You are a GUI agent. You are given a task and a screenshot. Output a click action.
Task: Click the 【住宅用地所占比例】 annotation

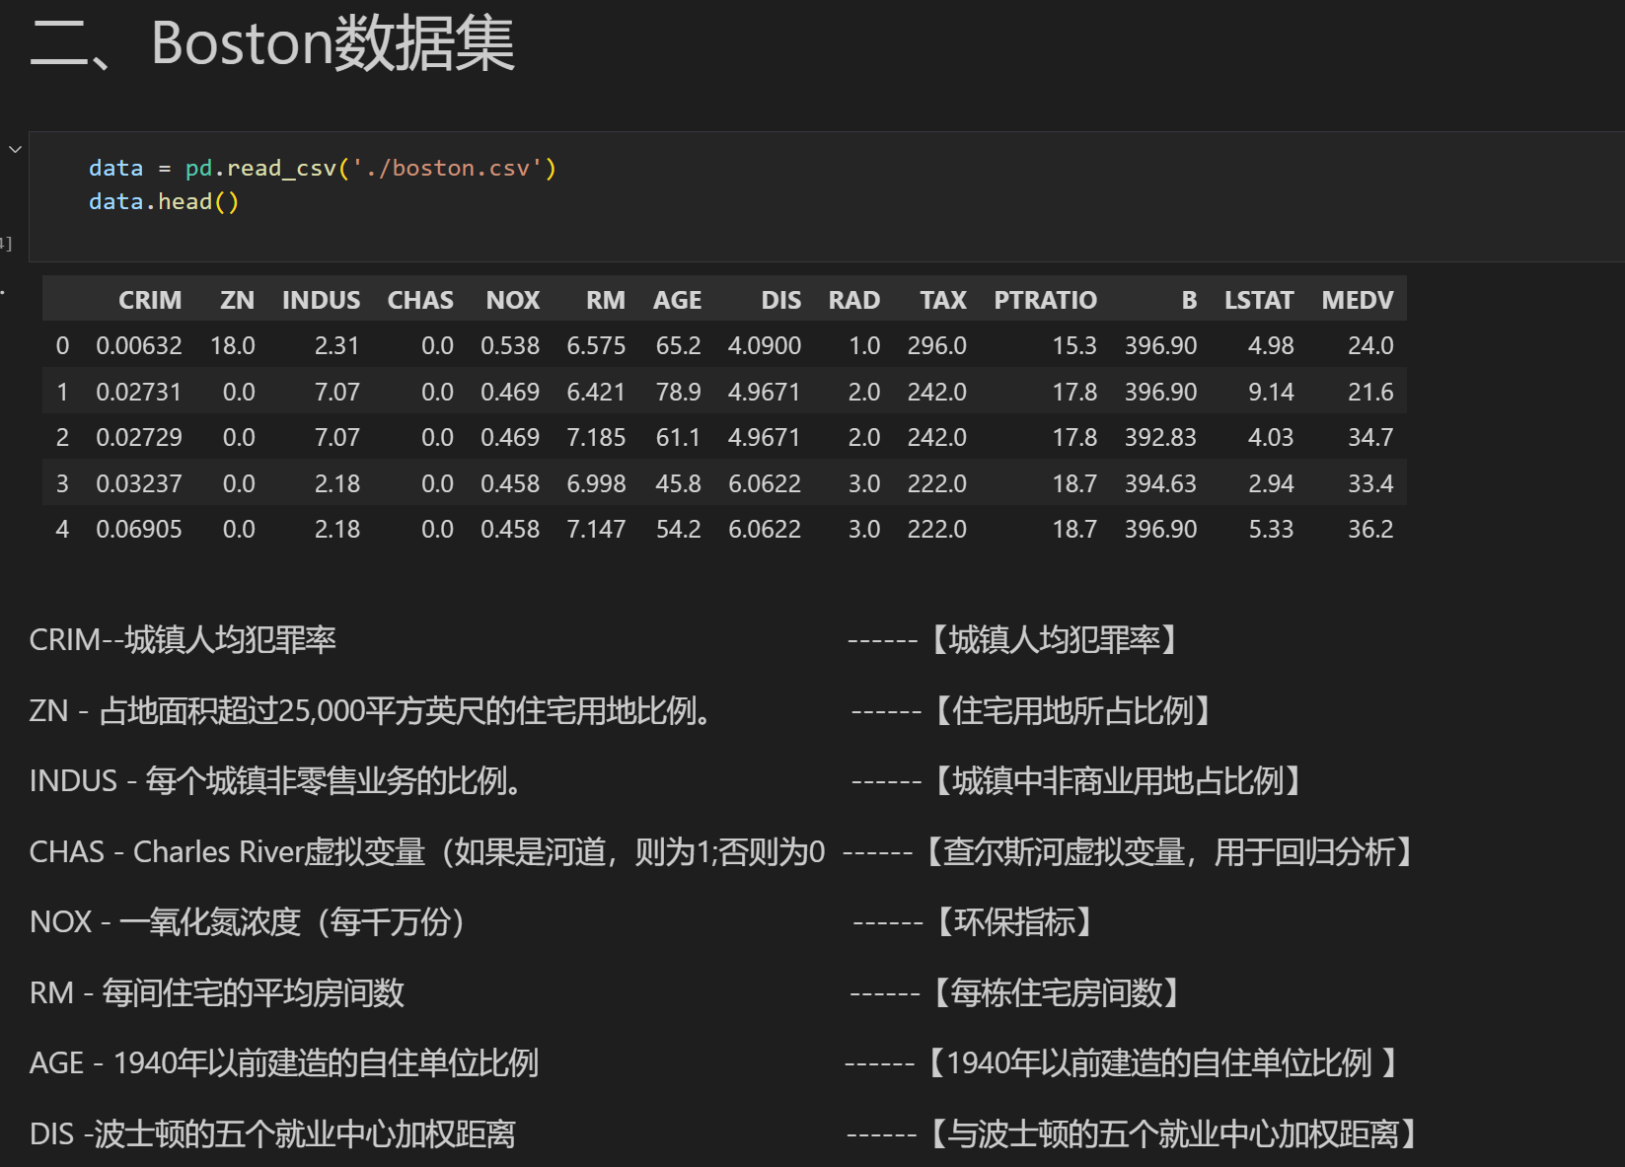tap(1073, 710)
